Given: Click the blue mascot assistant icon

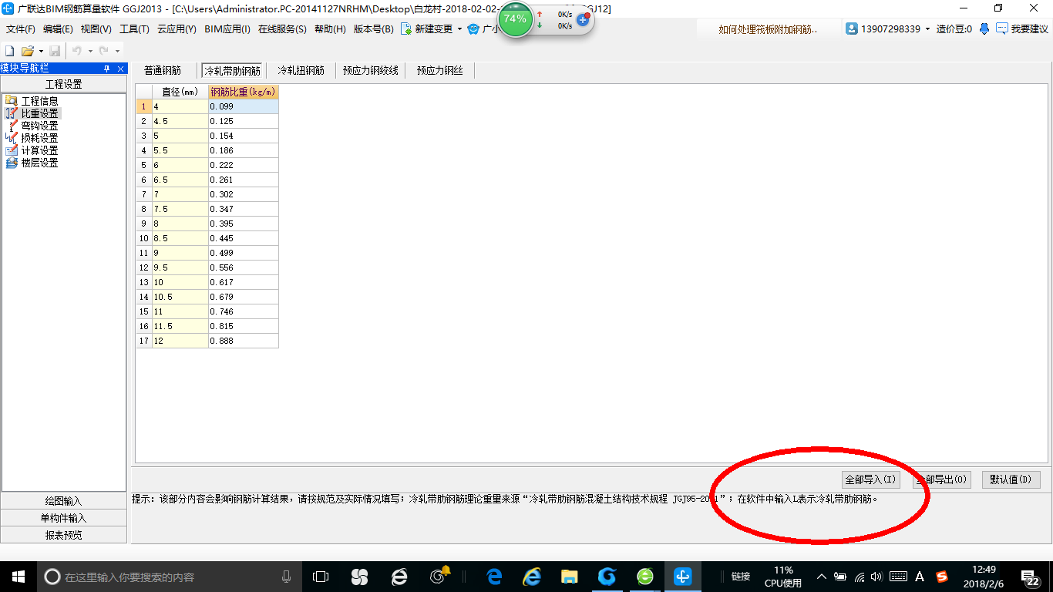Looking at the screenshot, I should pos(473,29).
